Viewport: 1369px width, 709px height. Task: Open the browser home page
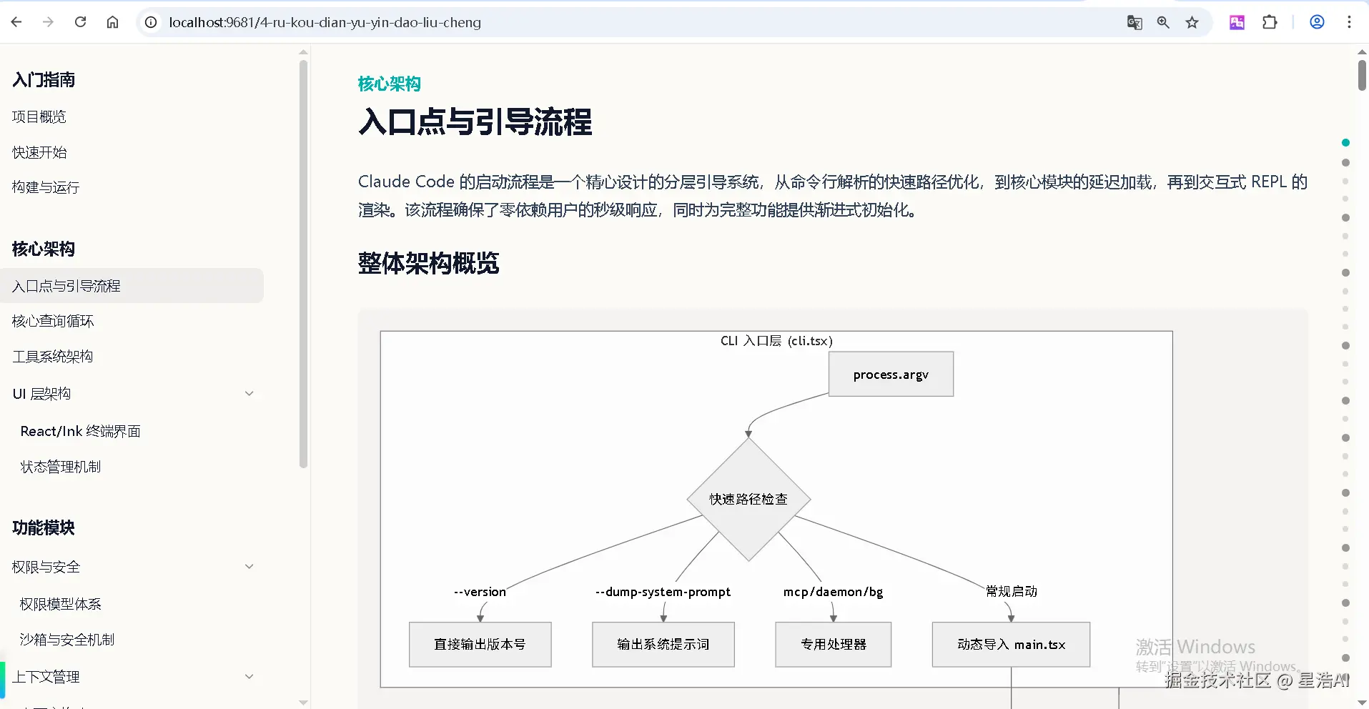112,22
